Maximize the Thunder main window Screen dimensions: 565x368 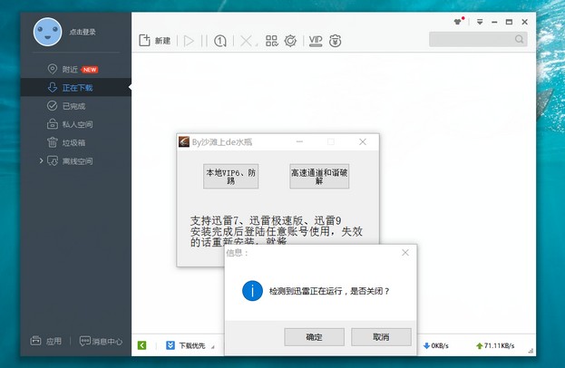point(509,22)
